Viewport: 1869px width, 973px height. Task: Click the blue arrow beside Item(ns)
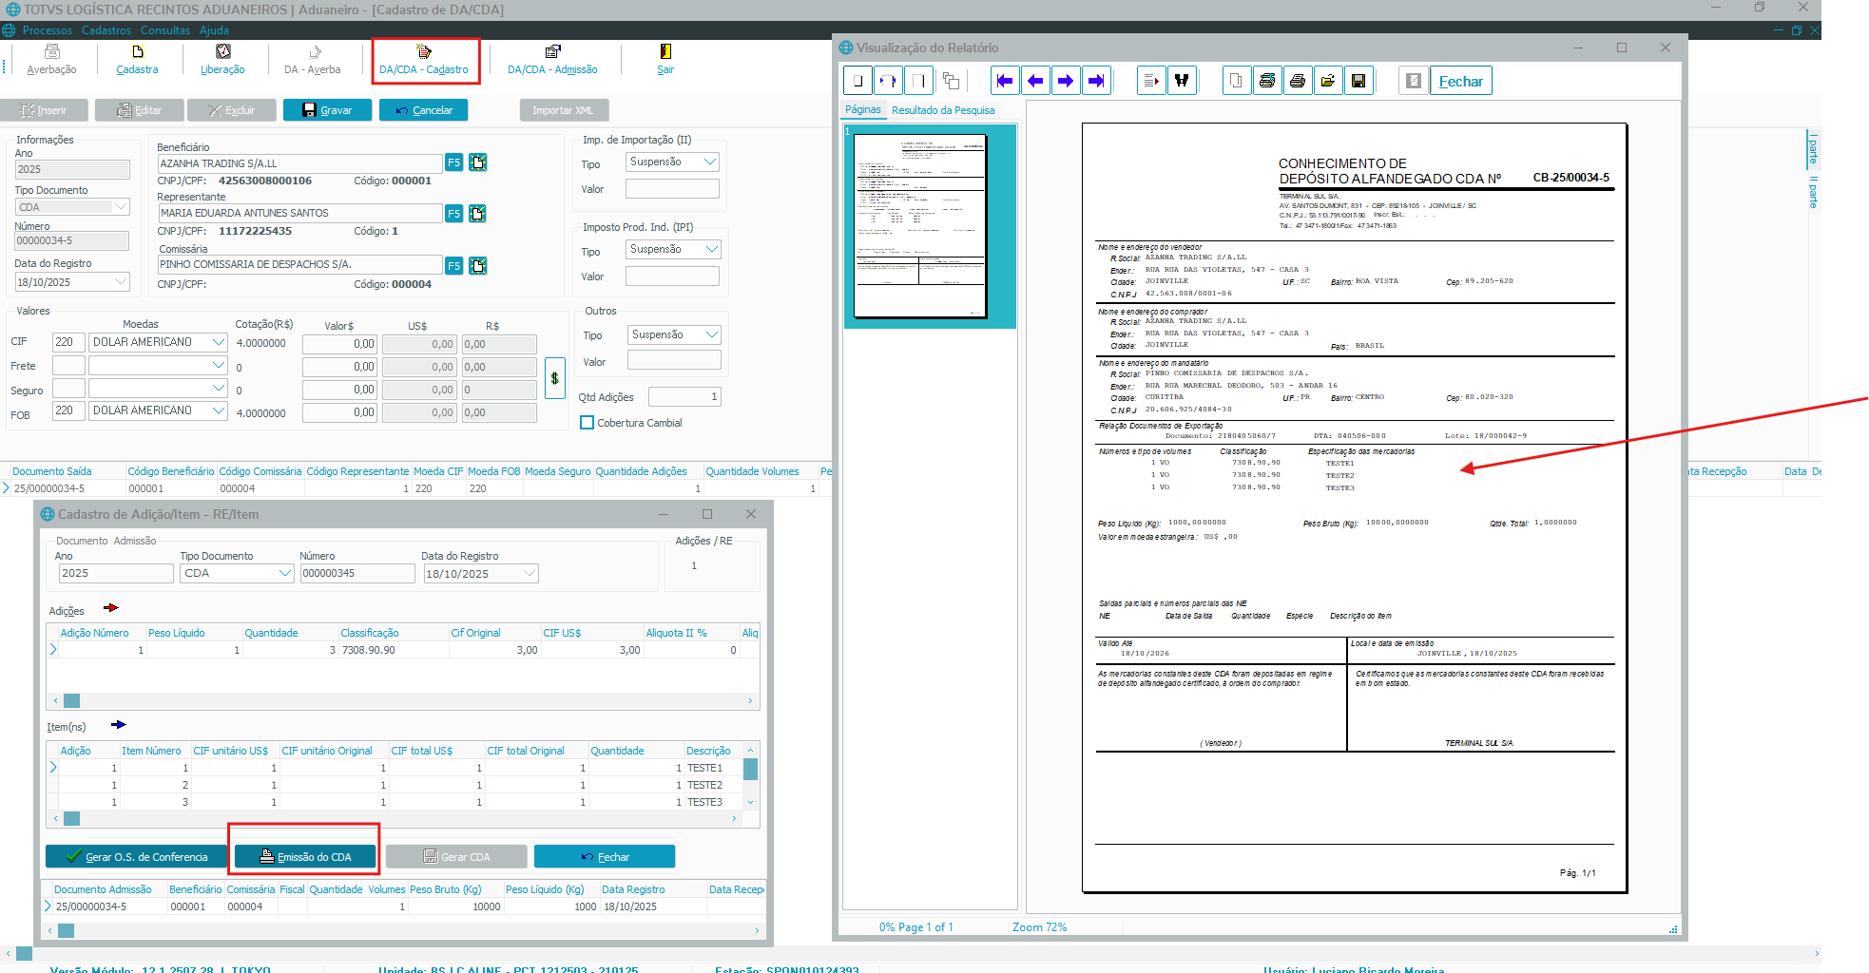tap(118, 725)
